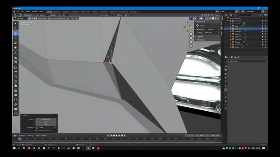This screenshot has width=280, height=157.
Task: Open the Mesh menu in viewport header
Action: pyautogui.click(x=56, y=18)
